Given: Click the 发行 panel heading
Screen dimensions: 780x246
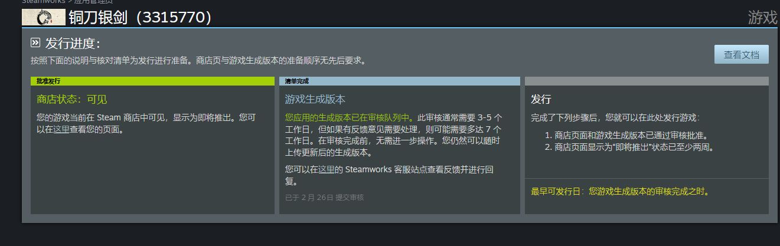Looking at the screenshot, I should tap(541, 100).
